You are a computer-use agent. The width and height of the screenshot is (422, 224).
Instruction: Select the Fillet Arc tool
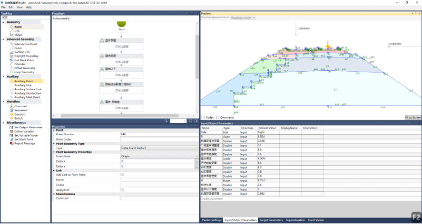coord(20,64)
